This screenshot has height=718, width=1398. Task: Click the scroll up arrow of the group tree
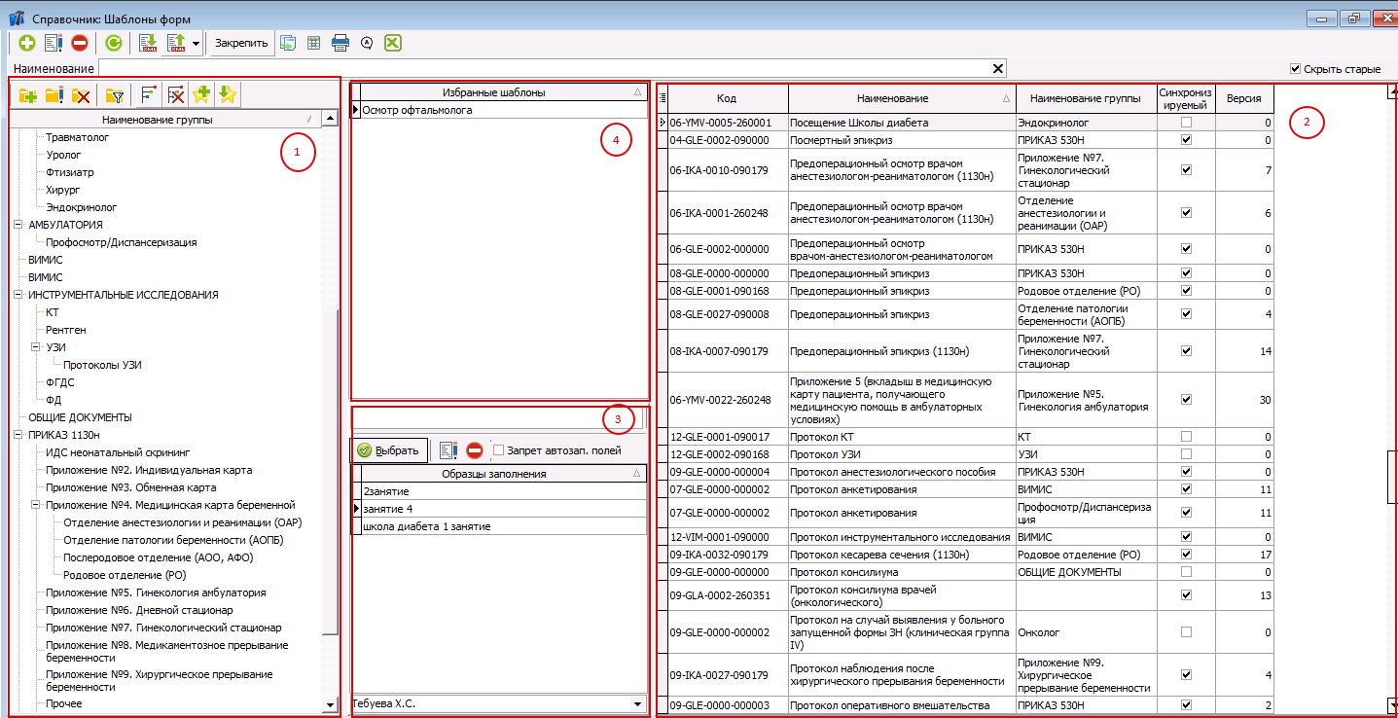click(331, 119)
